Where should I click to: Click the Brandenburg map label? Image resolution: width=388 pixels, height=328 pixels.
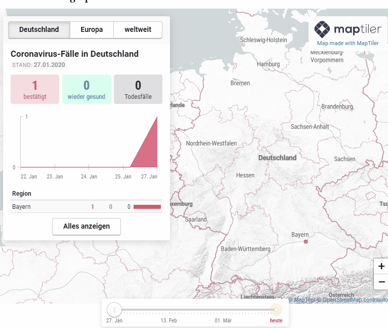tap(337, 106)
